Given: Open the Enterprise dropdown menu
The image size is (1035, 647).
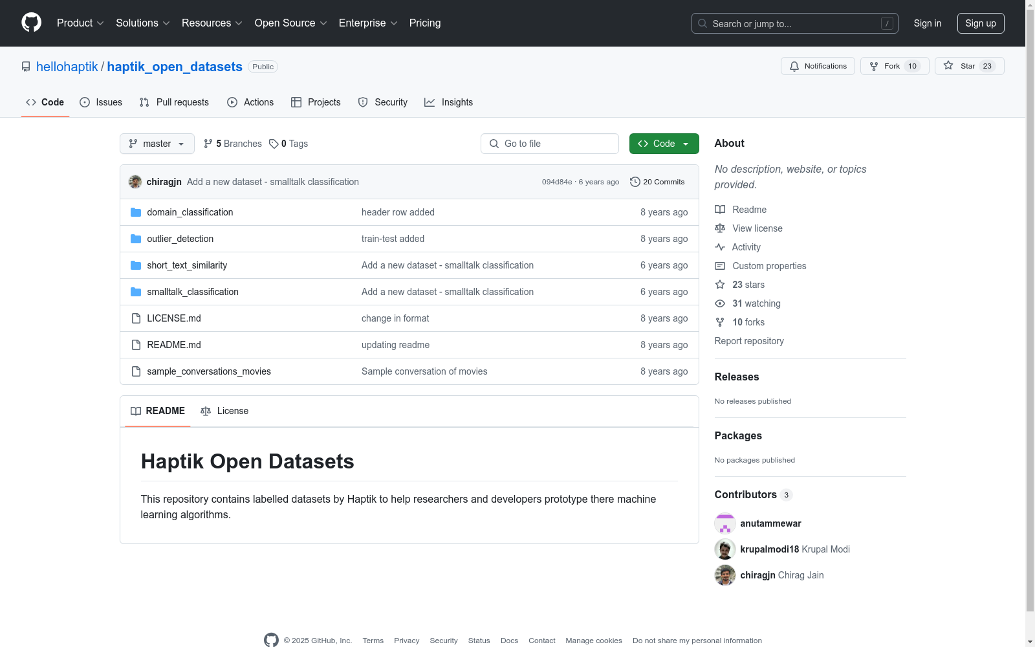Looking at the screenshot, I should coord(368,23).
